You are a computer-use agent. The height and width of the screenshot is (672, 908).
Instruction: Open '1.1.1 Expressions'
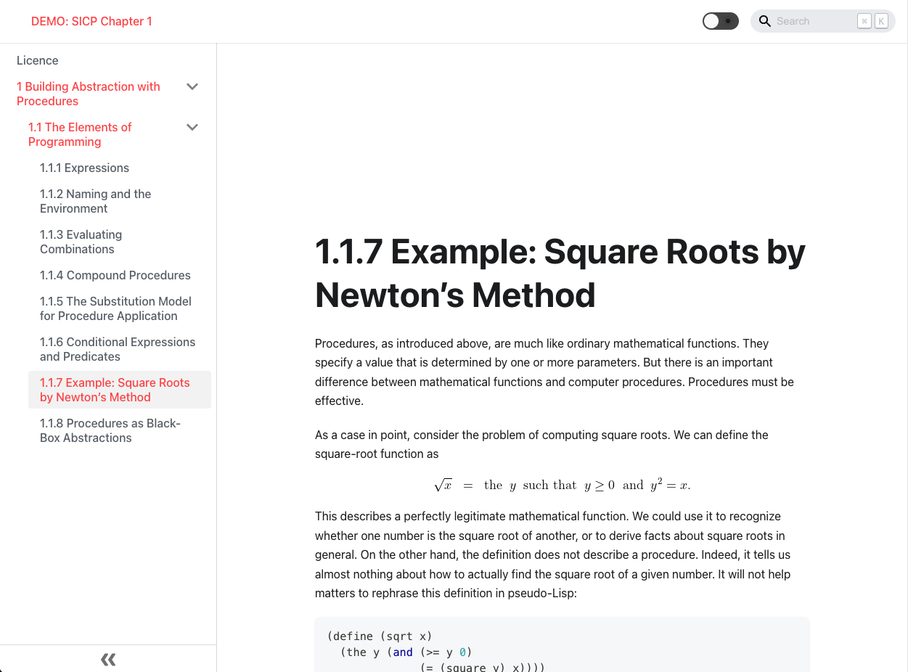(x=84, y=168)
